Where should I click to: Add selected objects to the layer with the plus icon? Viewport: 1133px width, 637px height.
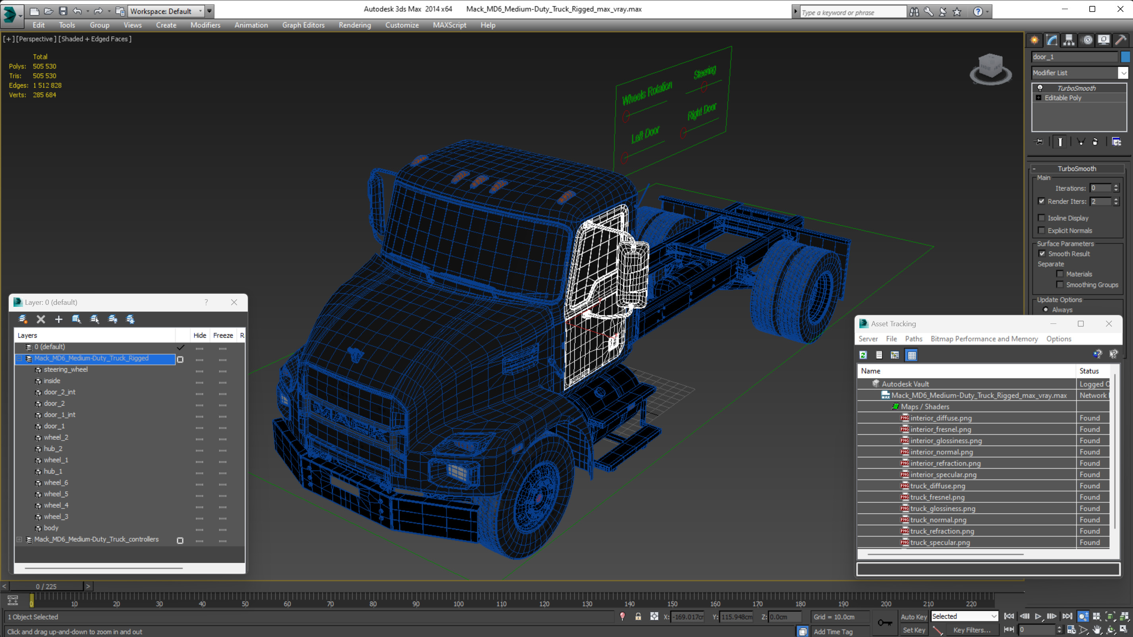point(58,319)
